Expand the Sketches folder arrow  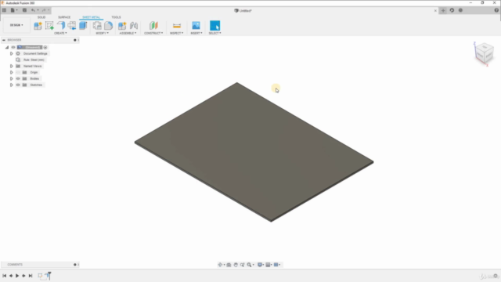pos(12,85)
